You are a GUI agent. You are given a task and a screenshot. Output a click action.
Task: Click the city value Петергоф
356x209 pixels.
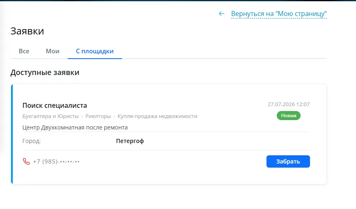click(130, 141)
